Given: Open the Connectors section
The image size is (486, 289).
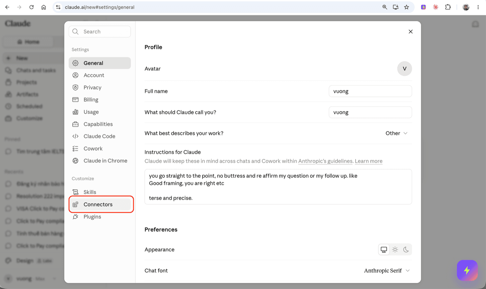Looking at the screenshot, I should coord(100,204).
